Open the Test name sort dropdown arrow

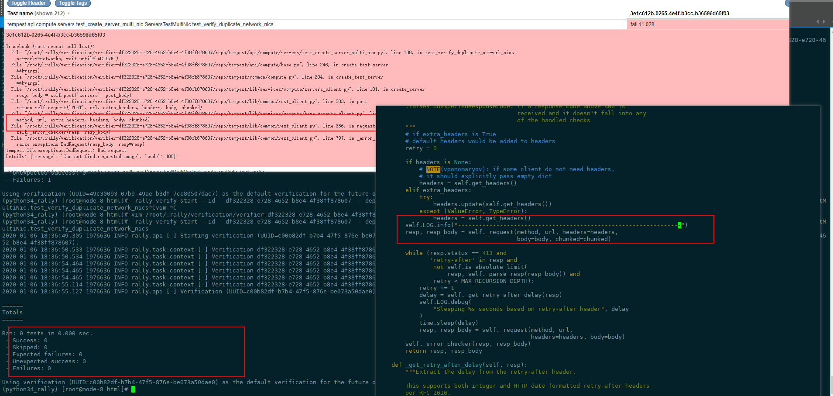pos(69,14)
